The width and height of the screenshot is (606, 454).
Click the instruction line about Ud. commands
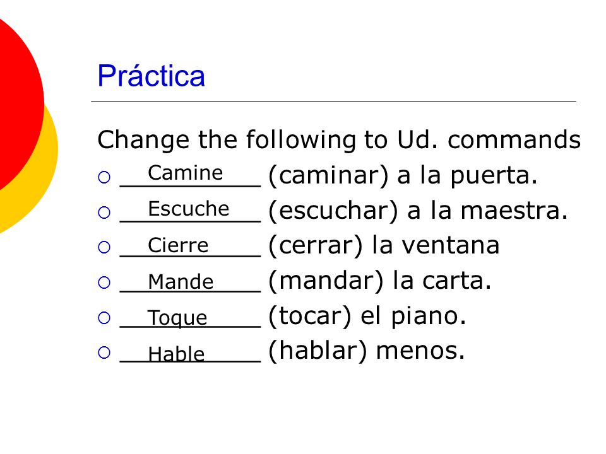coord(339,140)
